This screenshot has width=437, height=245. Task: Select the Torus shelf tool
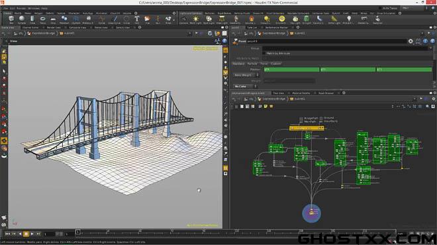tap(42, 19)
